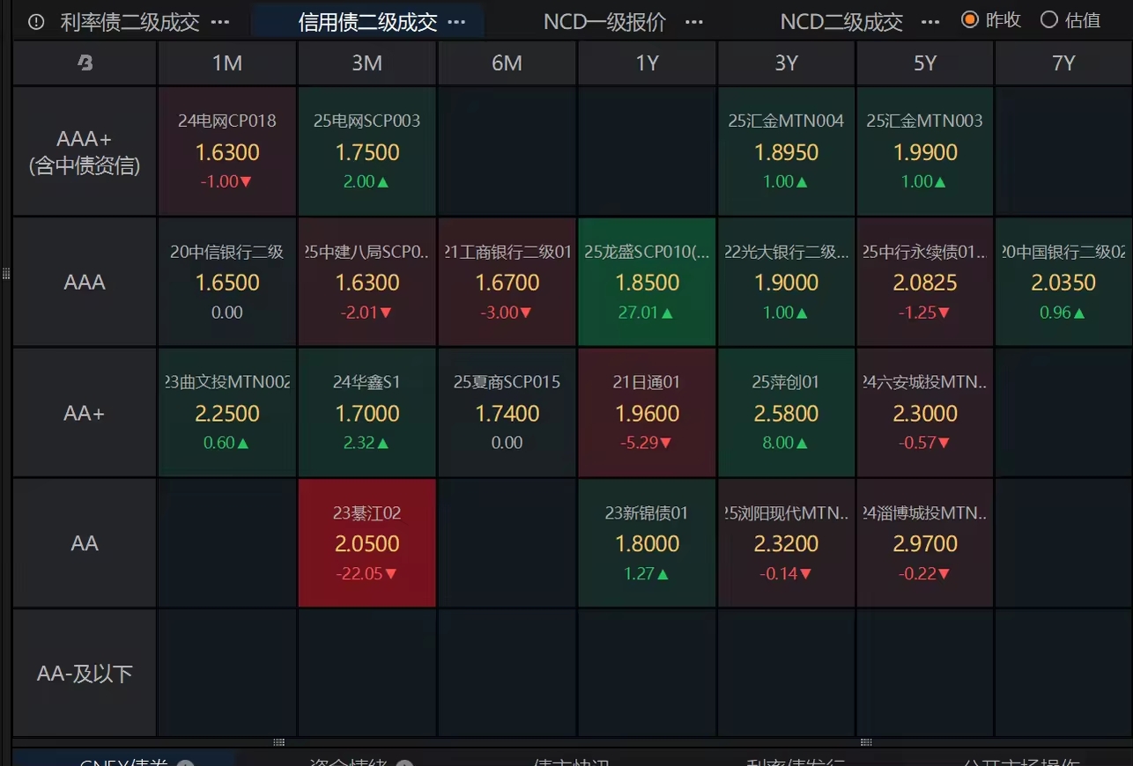Open the 24淄博城投MTN cell showing 2.9700
Viewport: 1133px width, 766px height.
coord(925,543)
